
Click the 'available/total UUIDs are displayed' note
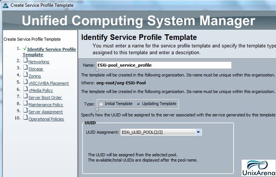[143, 160]
